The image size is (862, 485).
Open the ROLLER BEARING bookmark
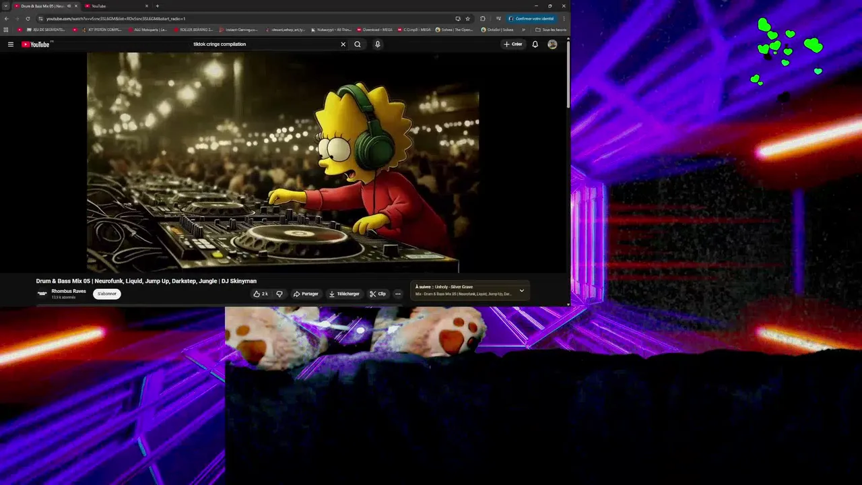(x=193, y=30)
